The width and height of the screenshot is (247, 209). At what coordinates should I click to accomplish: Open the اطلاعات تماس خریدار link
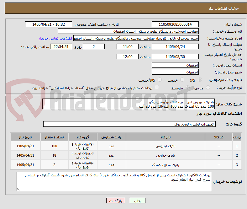pyautogui.click(x=55, y=38)
